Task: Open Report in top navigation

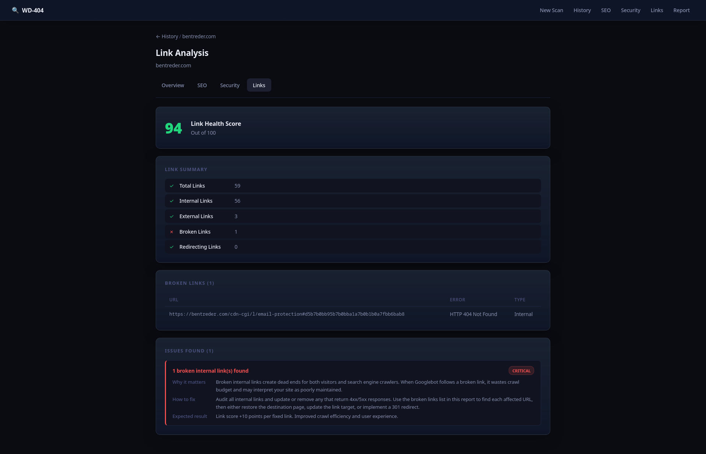Action: pyautogui.click(x=681, y=10)
